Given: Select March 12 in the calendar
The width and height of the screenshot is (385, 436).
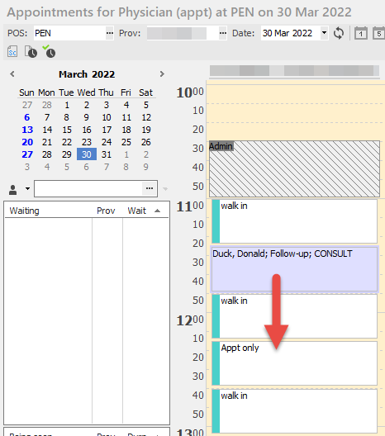Looking at the screenshot, I should click(146, 117).
